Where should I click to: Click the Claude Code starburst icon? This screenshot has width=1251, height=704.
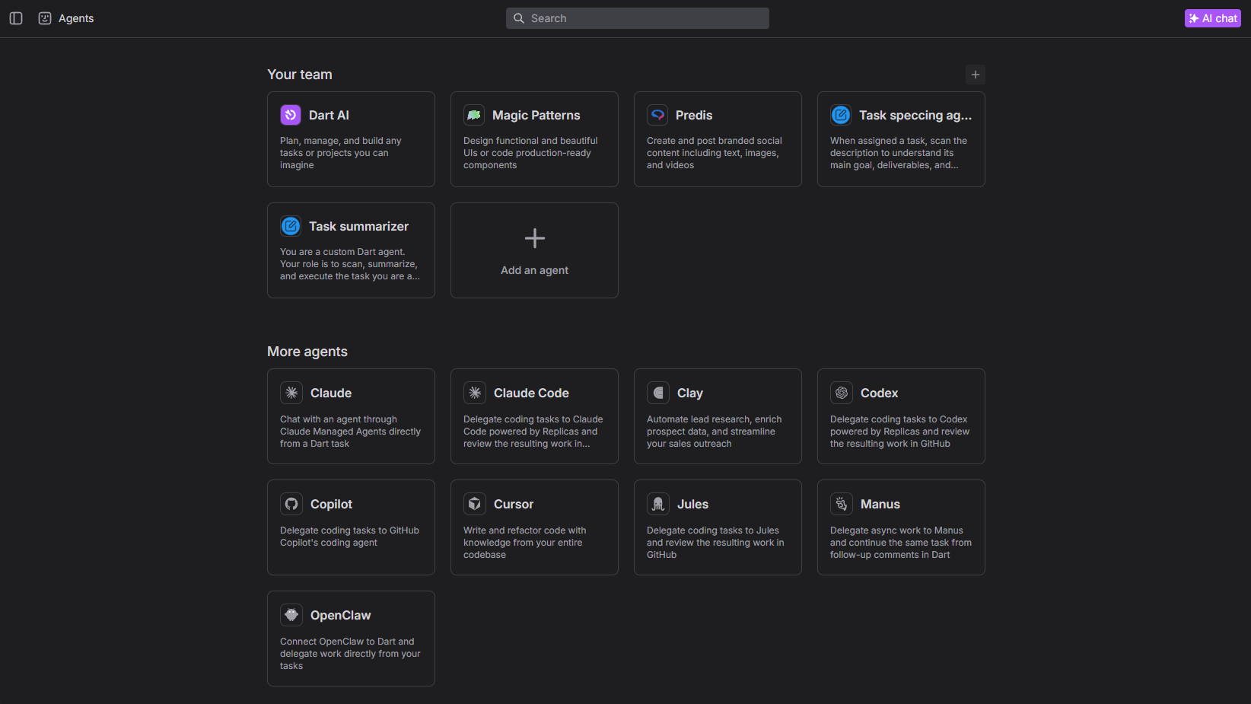(475, 393)
